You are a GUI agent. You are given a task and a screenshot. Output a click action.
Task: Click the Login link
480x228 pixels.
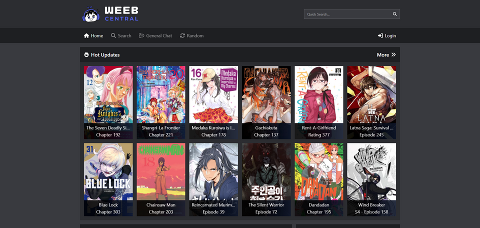pyautogui.click(x=387, y=36)
